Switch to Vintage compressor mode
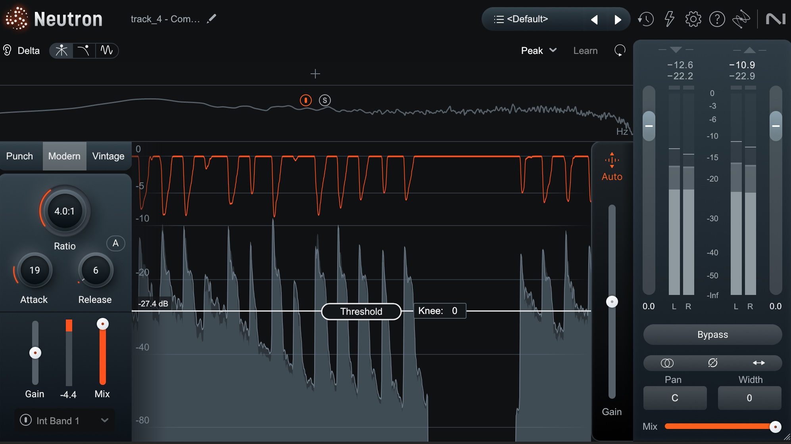 pyautogui.click(x=108, y=156)
